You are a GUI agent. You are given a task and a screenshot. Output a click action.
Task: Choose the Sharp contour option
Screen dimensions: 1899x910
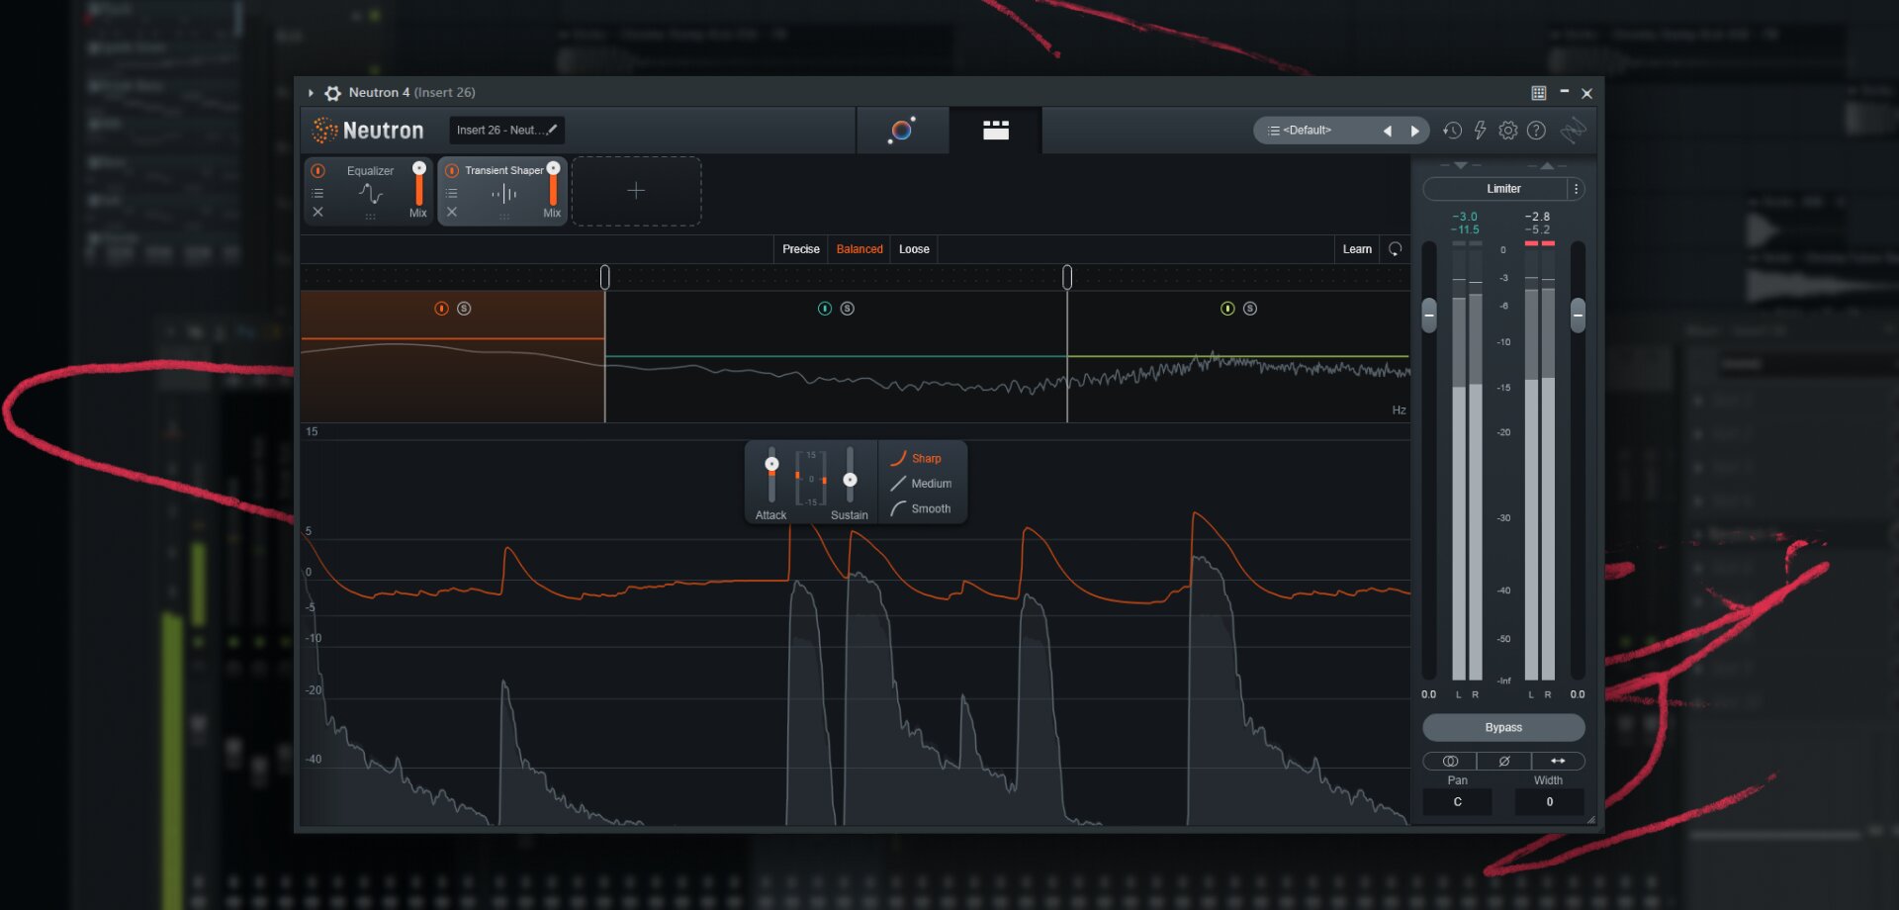click(916, 458)
